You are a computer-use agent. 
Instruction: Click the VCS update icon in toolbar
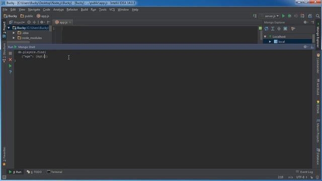[x=302, y=16]
